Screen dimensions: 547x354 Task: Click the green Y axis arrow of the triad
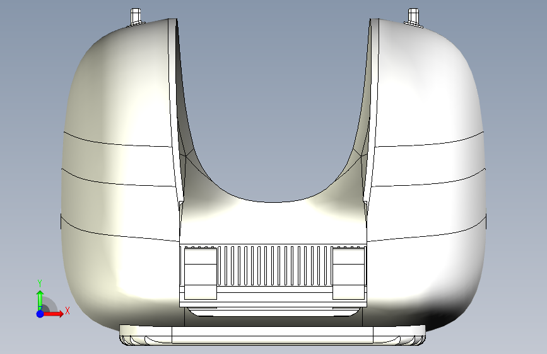click(40, 300)
